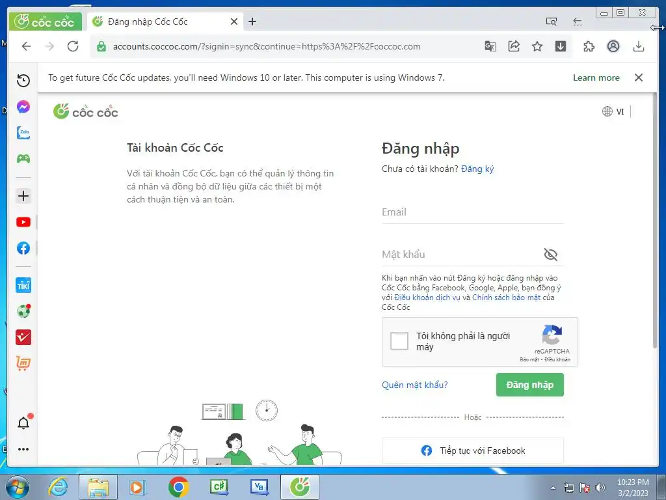This screenshot has height=500, width=666.
Task: Open the VB taskbar application
Action: click(259, 487)
